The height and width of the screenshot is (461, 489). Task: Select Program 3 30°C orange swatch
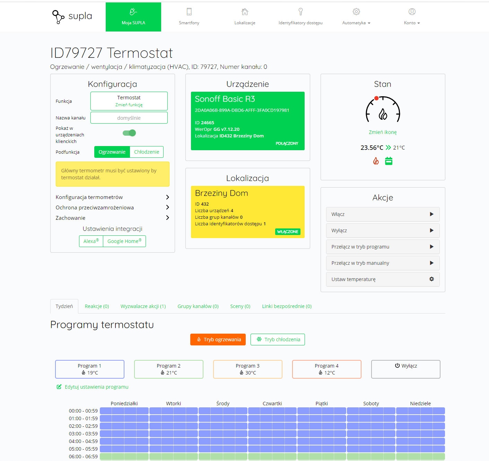(x=248, y=369)
